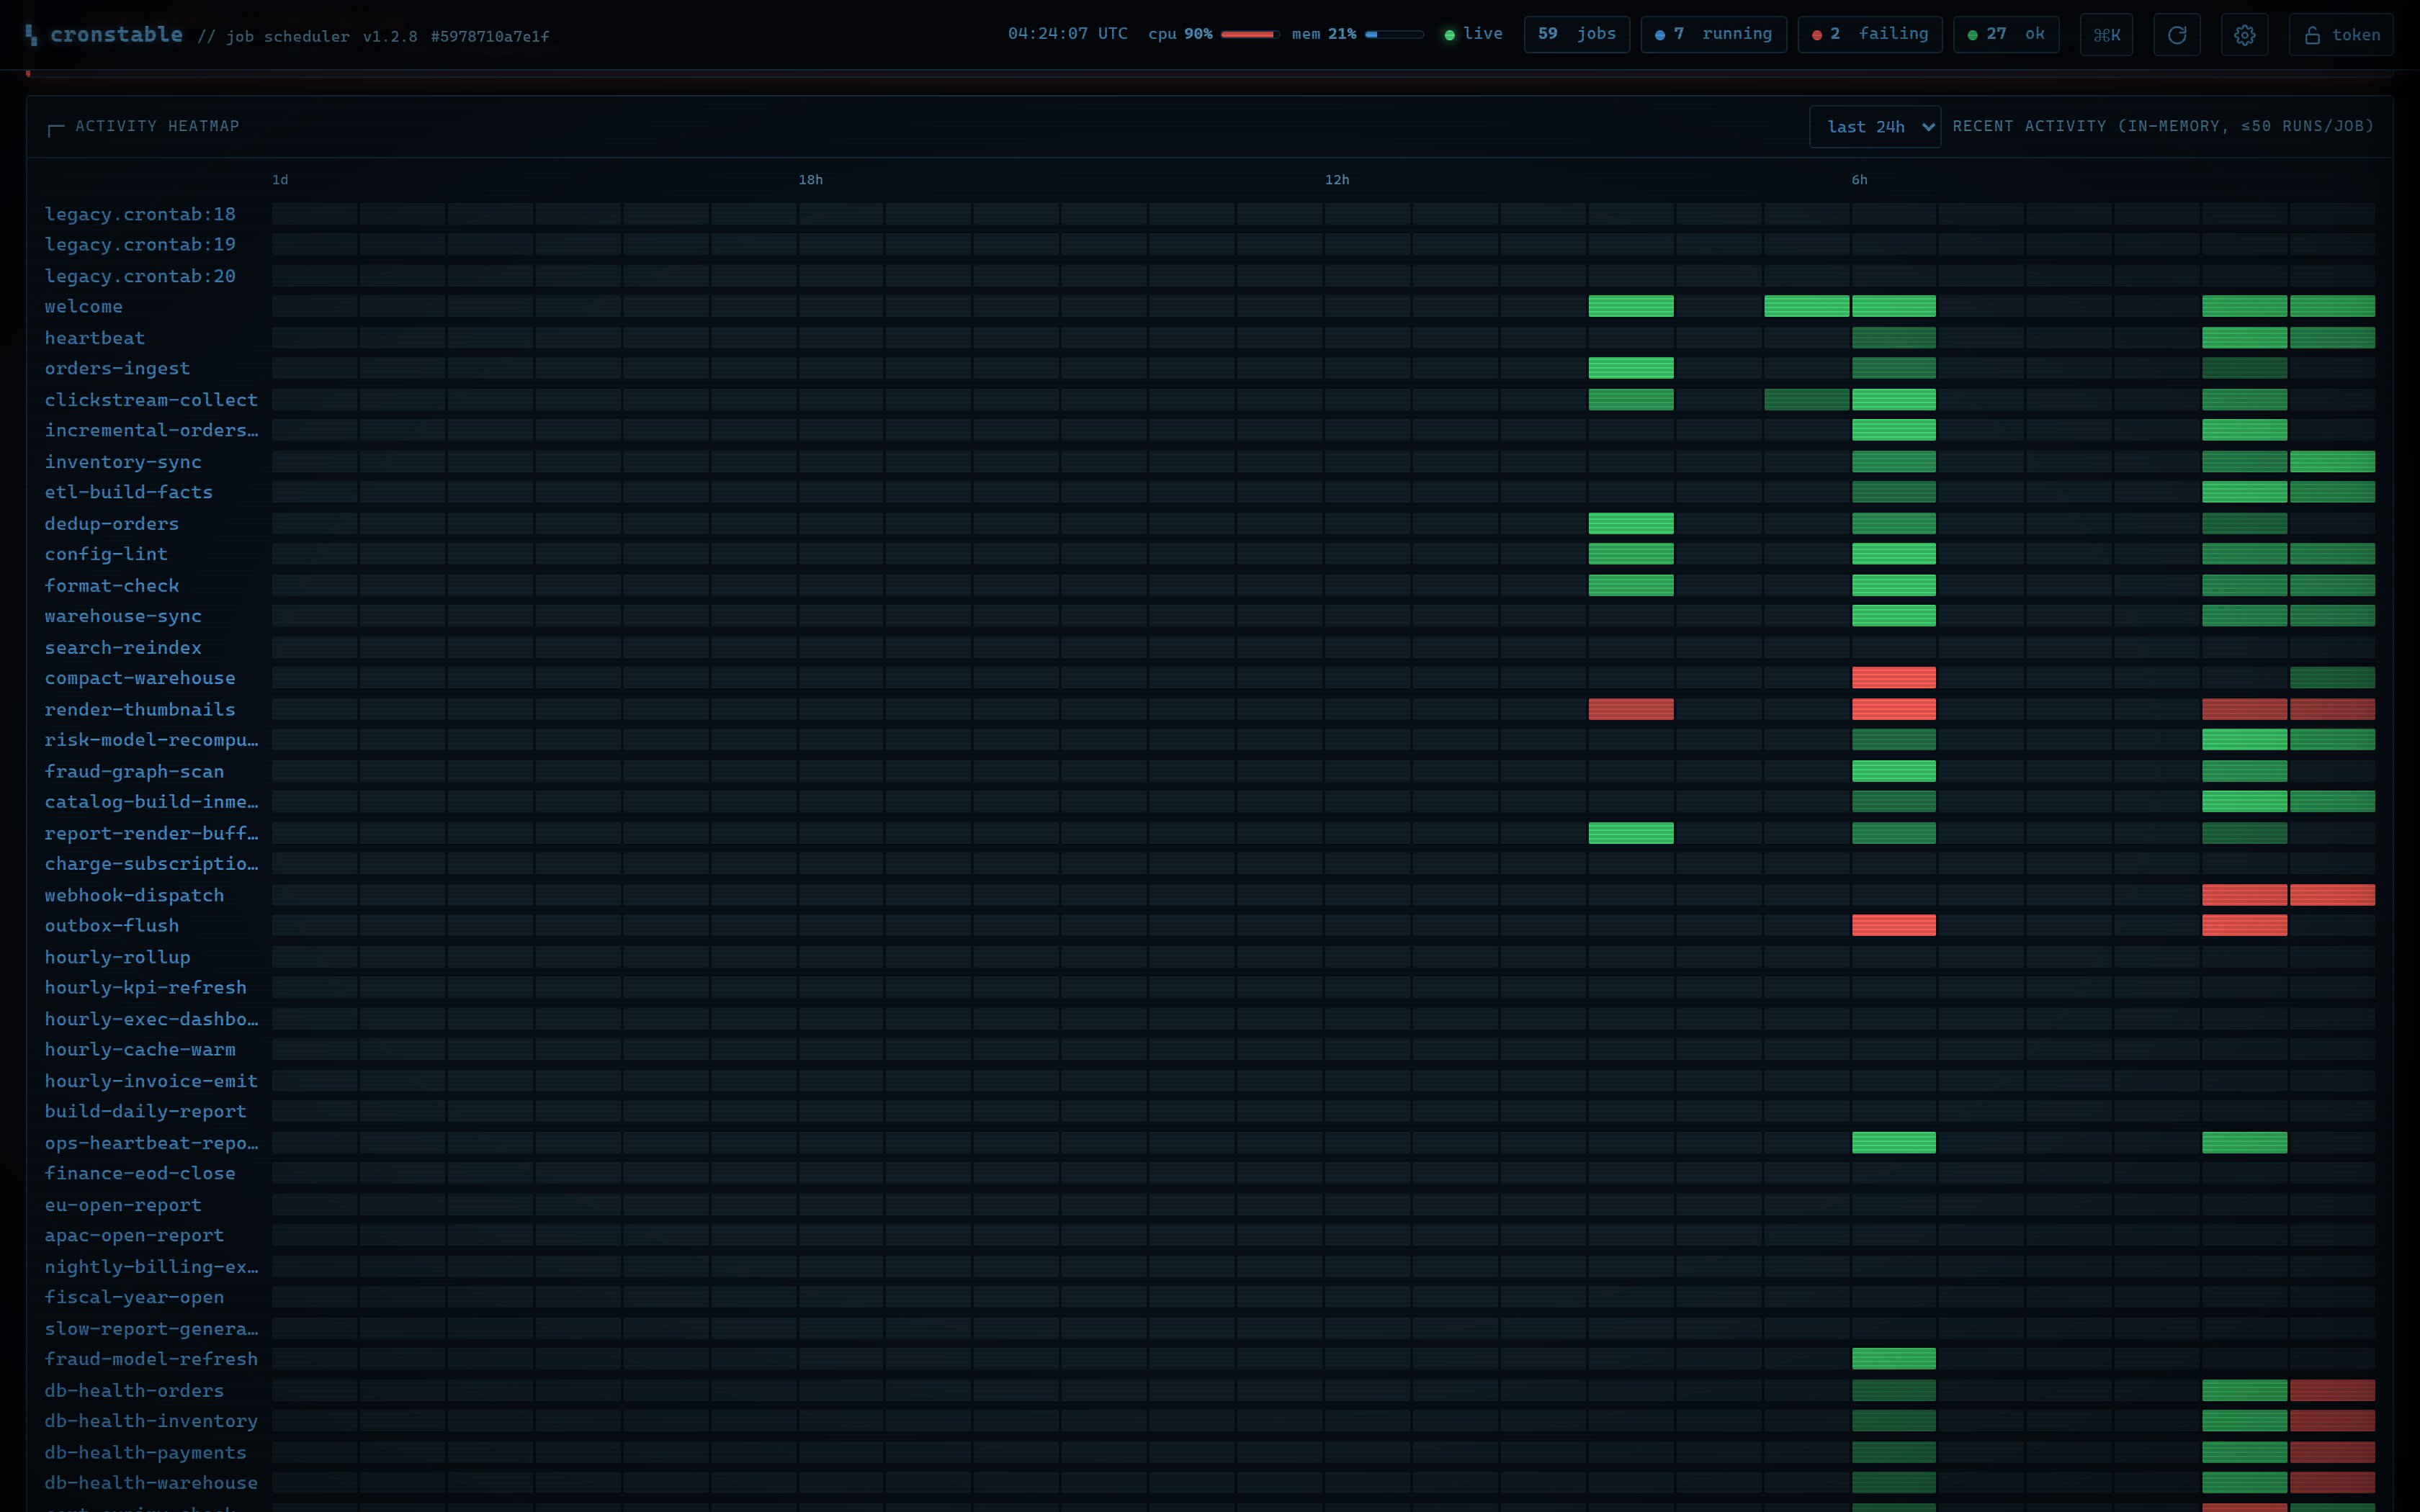2420x1512 pixels.
Task: Open the format-check job label
Action: (x=112, y=586)
